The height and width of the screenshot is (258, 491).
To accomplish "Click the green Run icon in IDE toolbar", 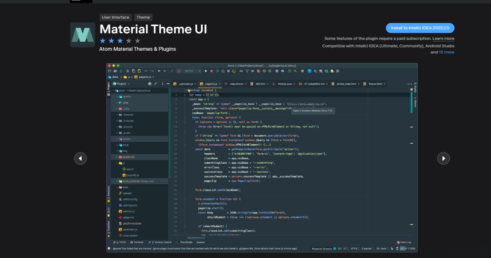I will point(205,71).
